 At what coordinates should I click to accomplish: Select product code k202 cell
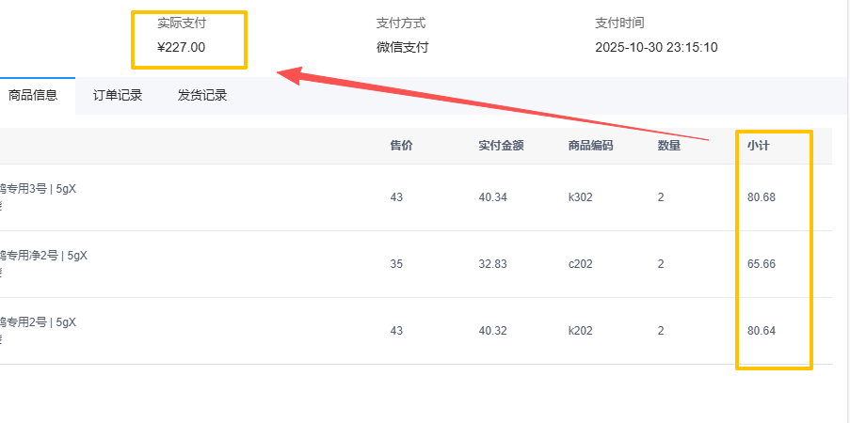pos(581,331)
